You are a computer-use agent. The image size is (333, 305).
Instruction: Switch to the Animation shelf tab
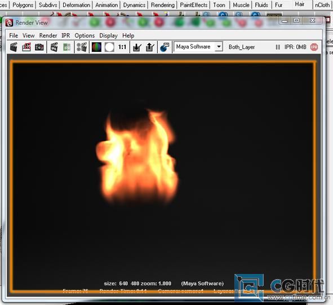click(x=106, y=5)
